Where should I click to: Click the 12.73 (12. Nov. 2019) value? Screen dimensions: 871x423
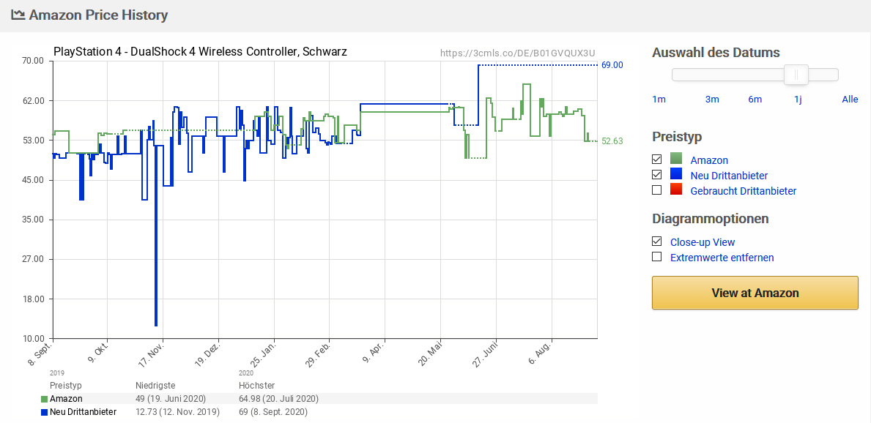[x=178, y=412]
